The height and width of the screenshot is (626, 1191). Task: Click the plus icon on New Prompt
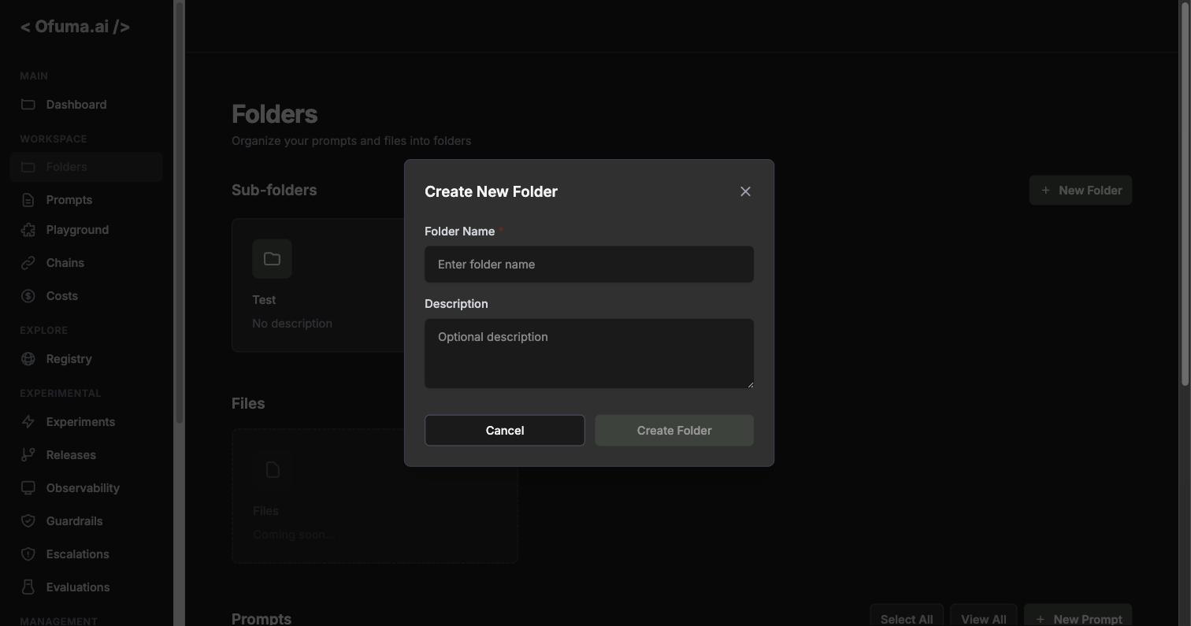click(x=1041, y=620)
